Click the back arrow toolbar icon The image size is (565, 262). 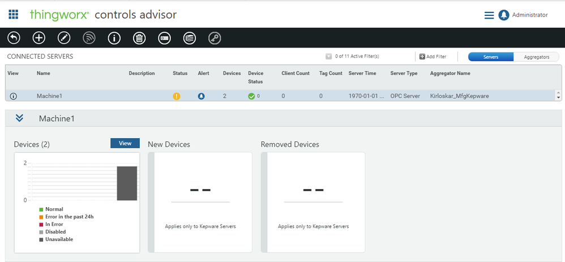click(14, 38)
